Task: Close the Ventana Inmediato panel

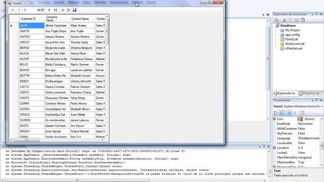Action: pos(268,147)
